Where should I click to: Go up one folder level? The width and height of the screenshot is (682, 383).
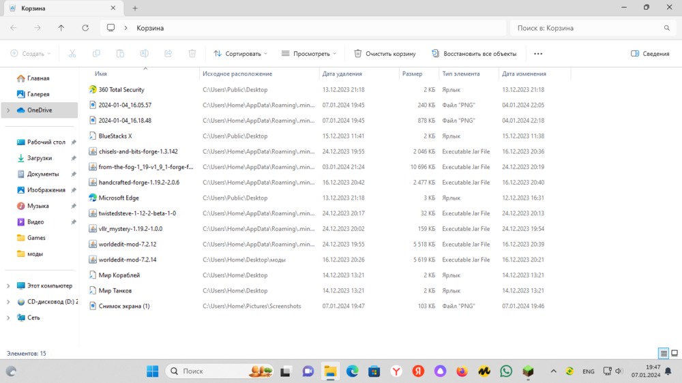click(61, 28)
